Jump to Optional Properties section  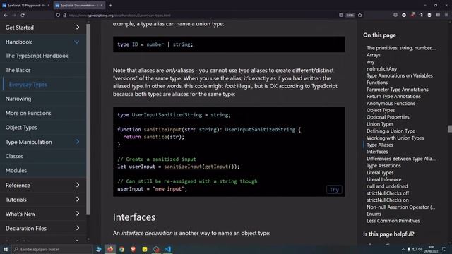coord(388,117)
